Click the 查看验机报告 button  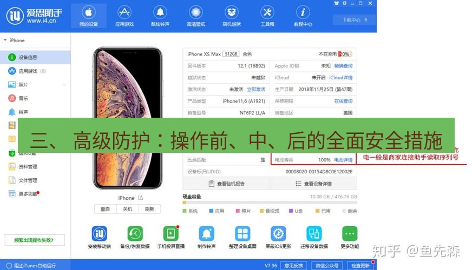tap(226, 184)
